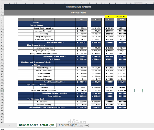
Task: Select the 2024 year header cell
Action: click(x=122, y=20)
